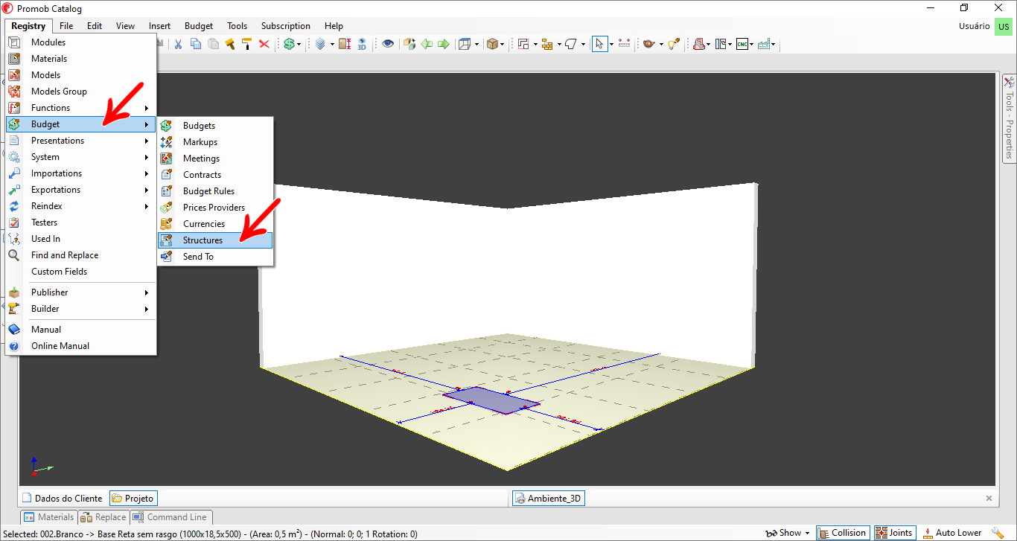Choose Send To in submenu
The height and width of the screenshot is (541, 1017).
coord(215,257)
